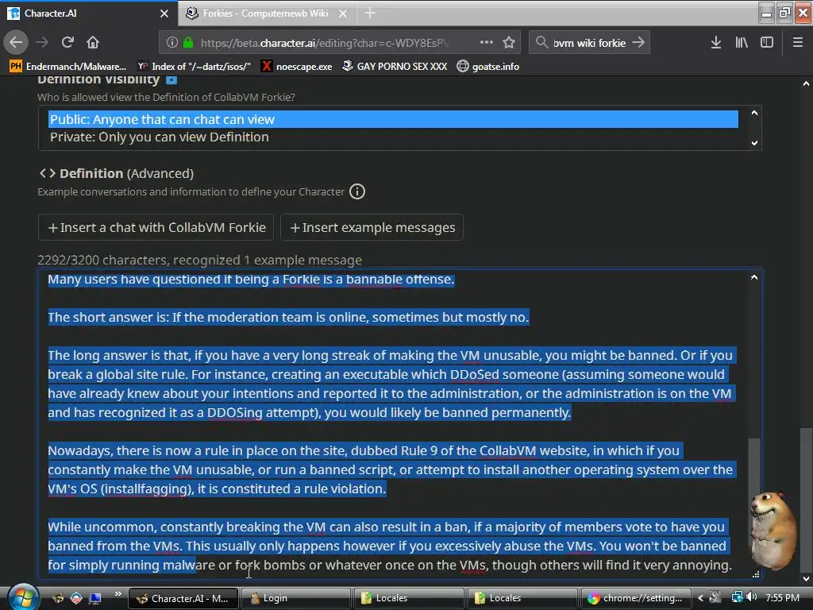Open a new browser tab
This screenshot has width=813, height=610.
370,13
